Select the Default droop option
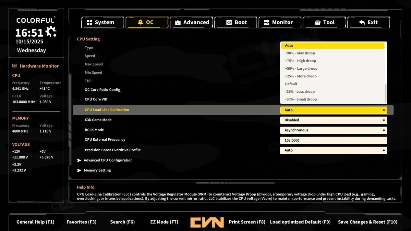Image resolution: width=411 pixels, height=231 pixels. (333, 84)
